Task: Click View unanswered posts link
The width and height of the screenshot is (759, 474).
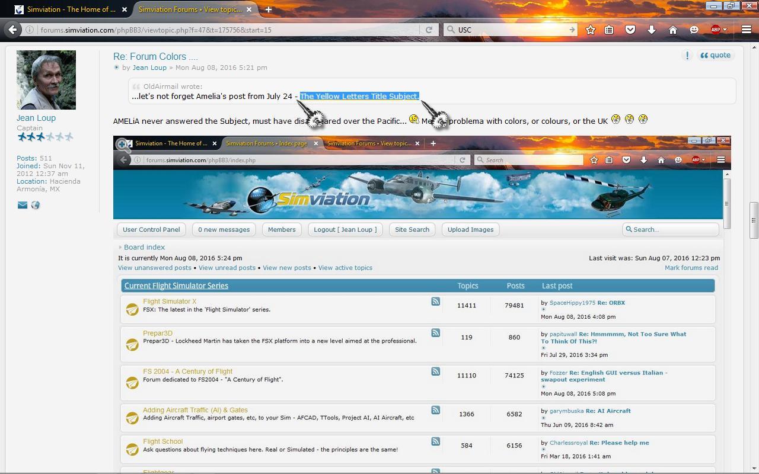Action: coord(155,268)
